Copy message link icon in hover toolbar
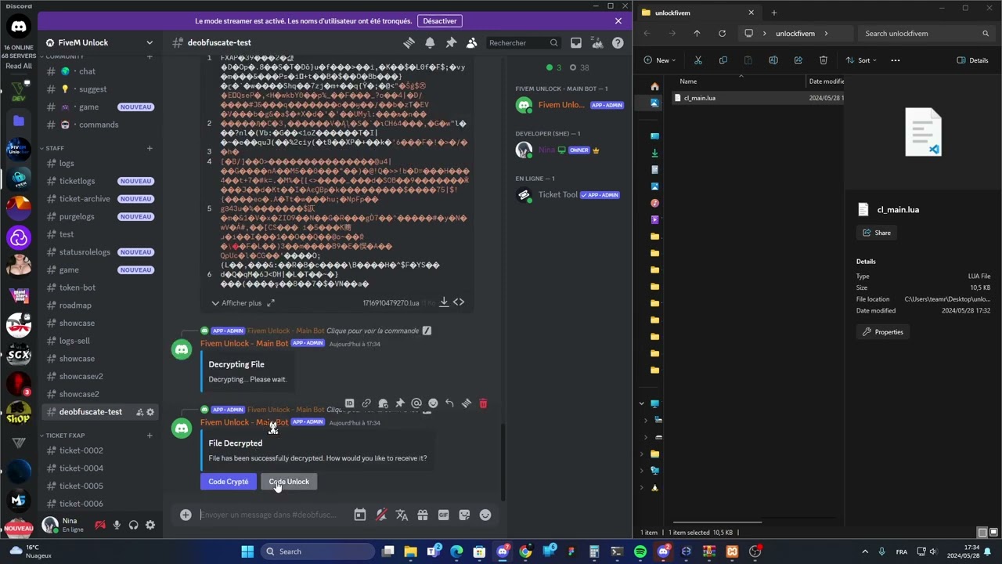 click(366, 403)
